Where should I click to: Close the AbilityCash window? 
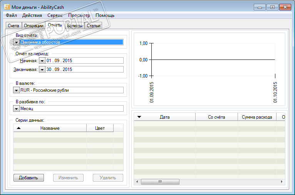(x=285, y=7)
